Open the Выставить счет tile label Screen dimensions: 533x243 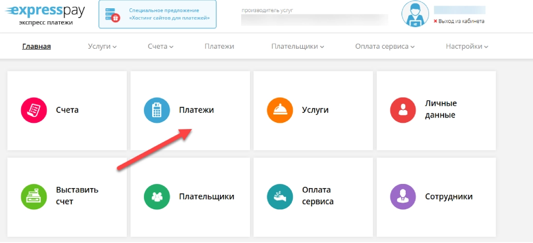tap(77, 196)
